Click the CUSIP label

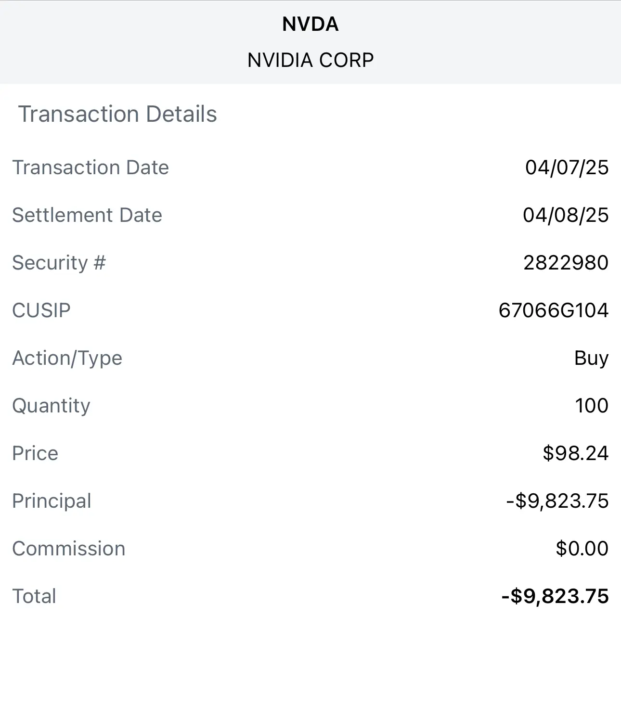41,310
